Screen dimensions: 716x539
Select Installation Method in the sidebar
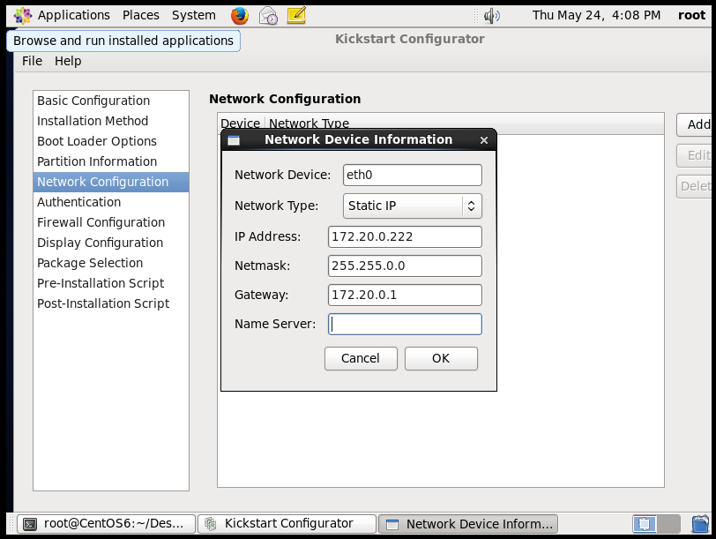[111, 121]
